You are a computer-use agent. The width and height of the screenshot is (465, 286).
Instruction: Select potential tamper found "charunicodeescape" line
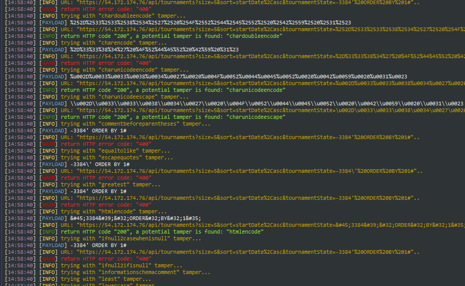pyautogui.click(x=145, y=117)
